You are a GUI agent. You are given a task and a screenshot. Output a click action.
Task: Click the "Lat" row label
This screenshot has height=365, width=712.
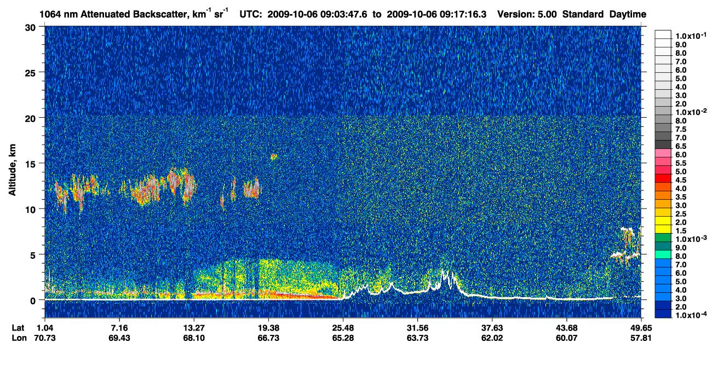click(x=18, y=328)
